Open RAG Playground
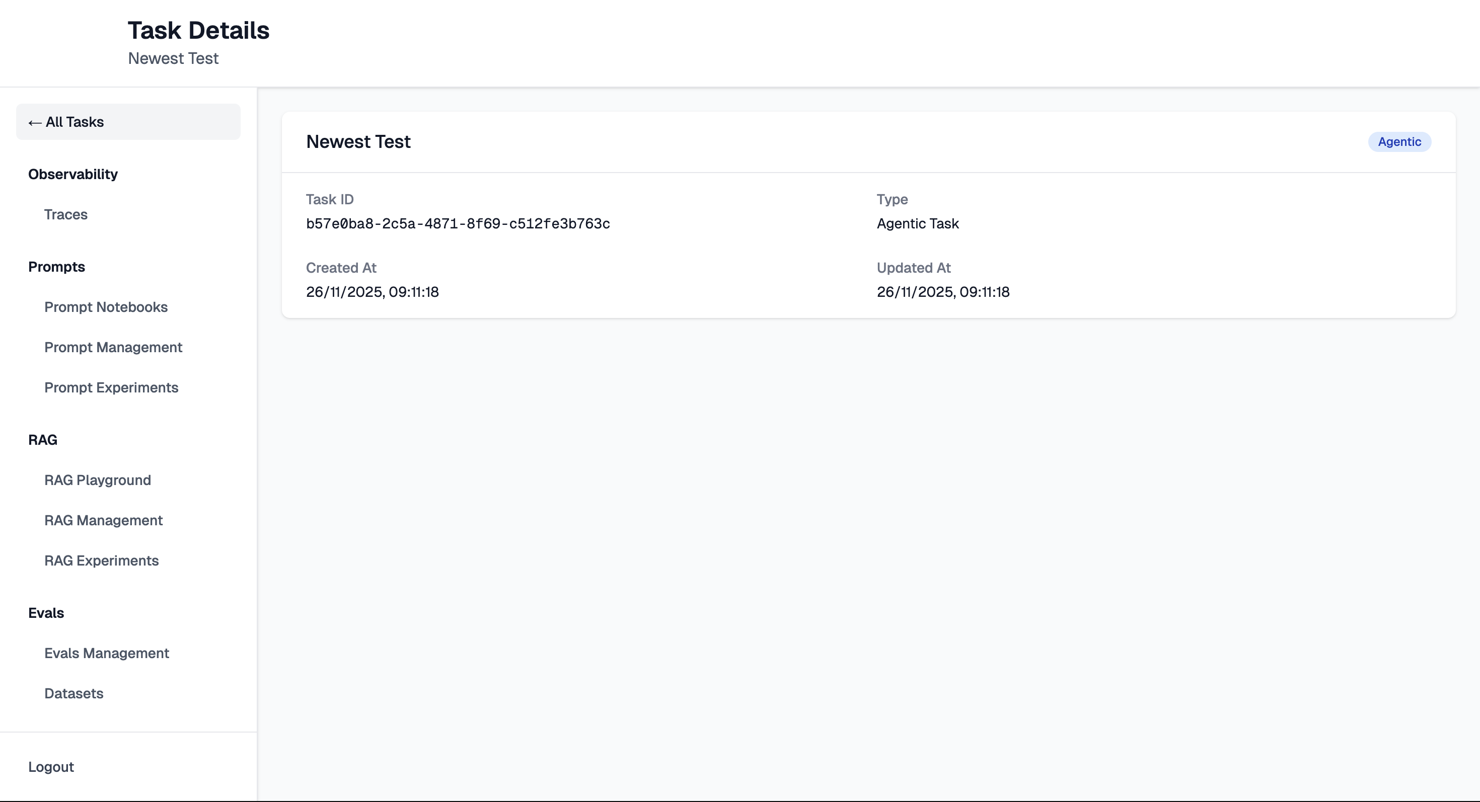Viewport: 1480px width, 802px height. pos(97,480)
